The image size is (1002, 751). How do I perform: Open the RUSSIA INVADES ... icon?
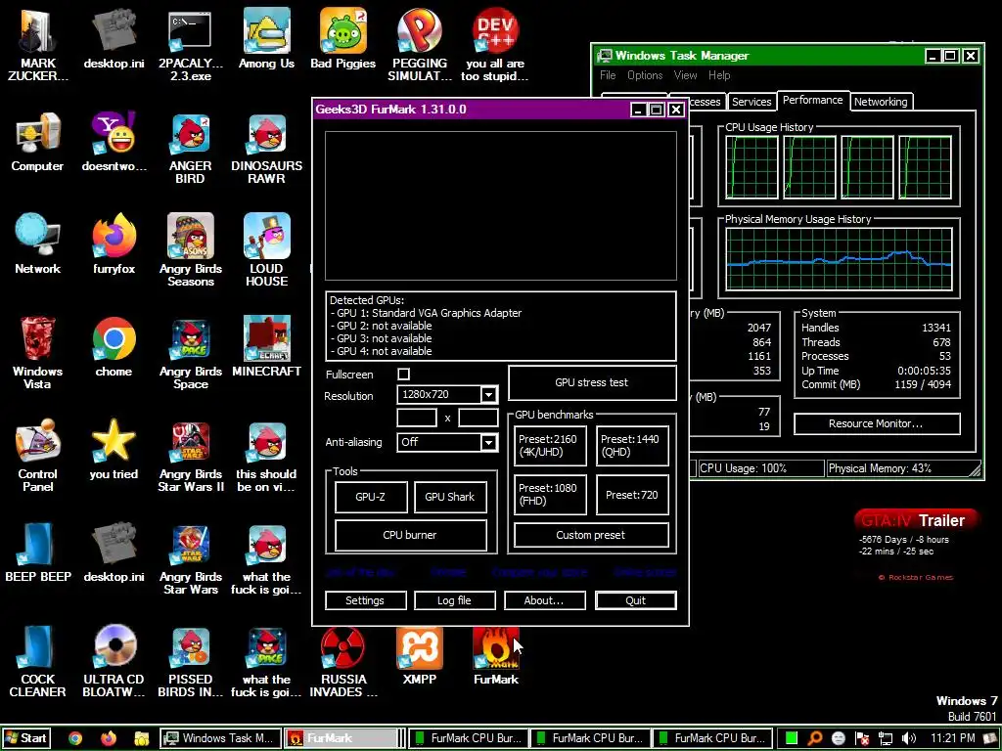pyautogui.click(x=343, y=661)
